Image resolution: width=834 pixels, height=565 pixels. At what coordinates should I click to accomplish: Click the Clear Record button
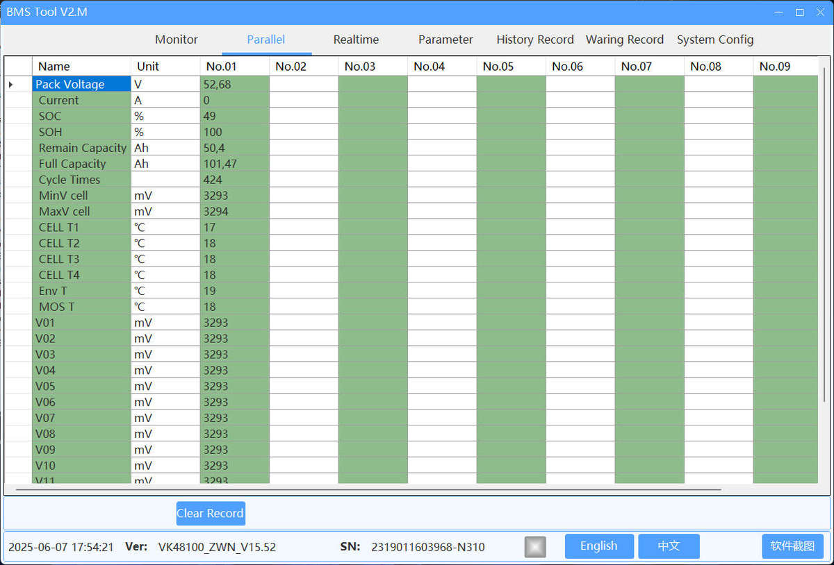click(x=210, y=513)
